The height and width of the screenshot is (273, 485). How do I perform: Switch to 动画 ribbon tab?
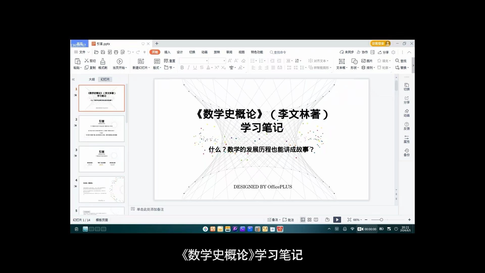(204, 52)
